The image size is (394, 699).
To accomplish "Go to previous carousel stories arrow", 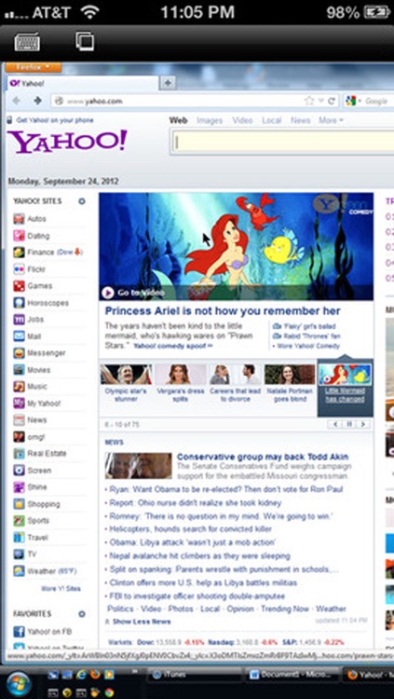I will coord(337,424).
